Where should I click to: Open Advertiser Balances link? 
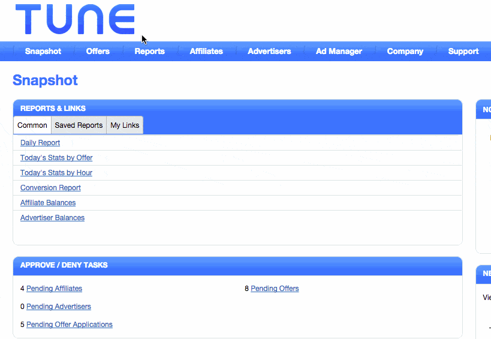point(52,218)
